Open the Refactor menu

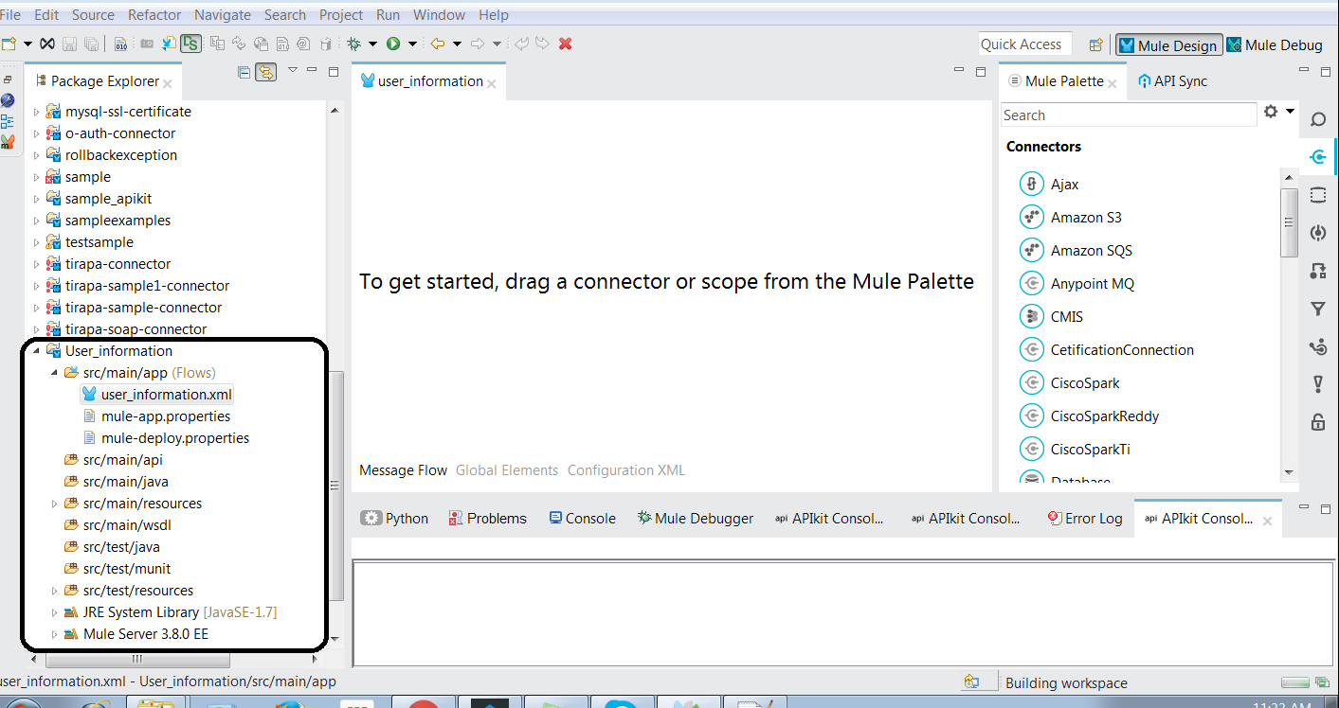pyautogui.click(x=154, y=15)
